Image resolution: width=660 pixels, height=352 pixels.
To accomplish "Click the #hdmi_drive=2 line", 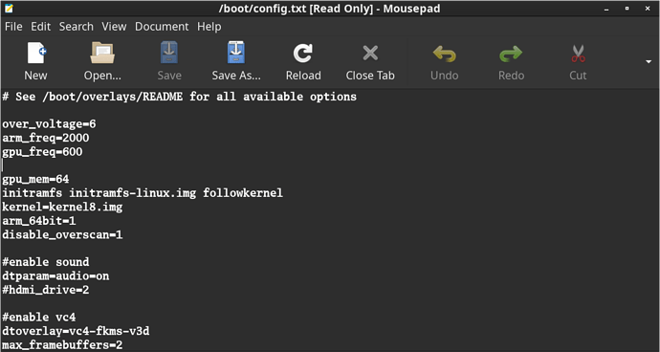I will (x=46, y=290).
